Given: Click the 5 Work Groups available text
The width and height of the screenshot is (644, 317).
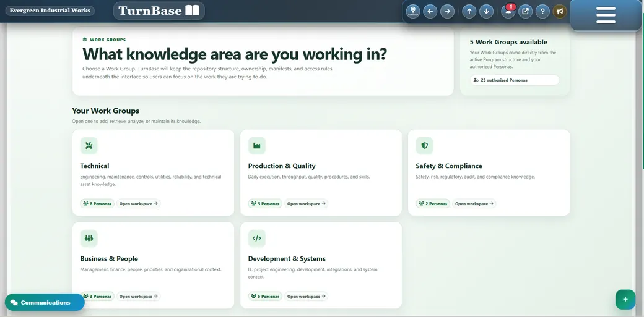Looking at the screenshot, I should [508, 42].
